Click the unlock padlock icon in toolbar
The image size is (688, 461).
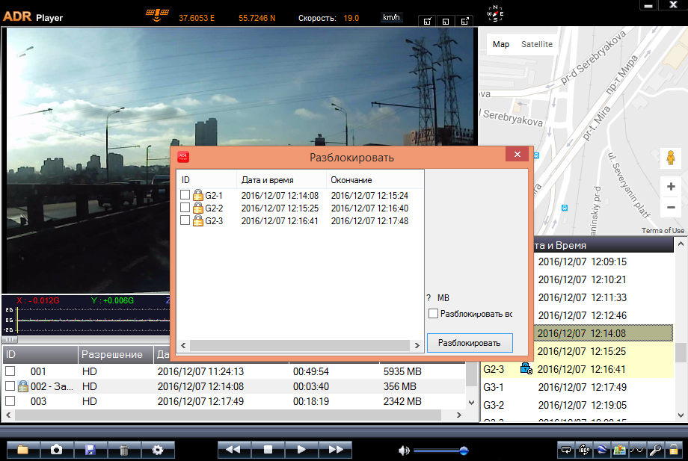point(674,450)
